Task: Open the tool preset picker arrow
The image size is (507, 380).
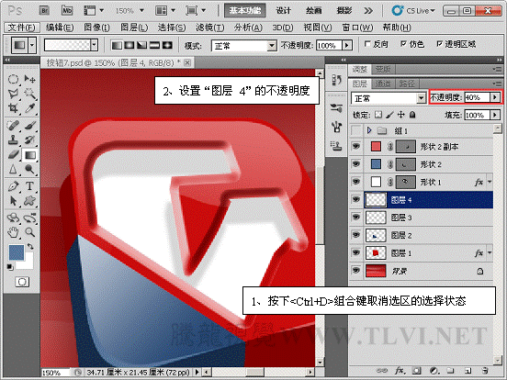Action: (x=31, y=45)
